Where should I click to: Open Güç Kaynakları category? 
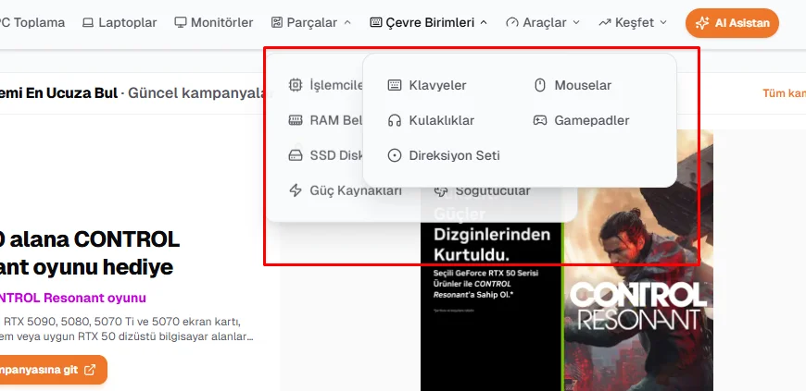346,191
